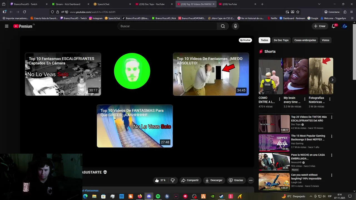The width and height of the screenshot is (356, 200).
Task: Open options for 15 Most Popular Gaming Backsongs
Action: (x=332, y=136)
